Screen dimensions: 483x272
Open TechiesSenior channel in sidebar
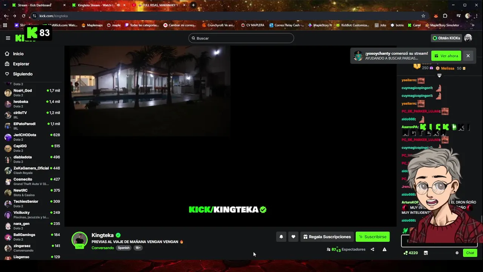tap(32, 204)
